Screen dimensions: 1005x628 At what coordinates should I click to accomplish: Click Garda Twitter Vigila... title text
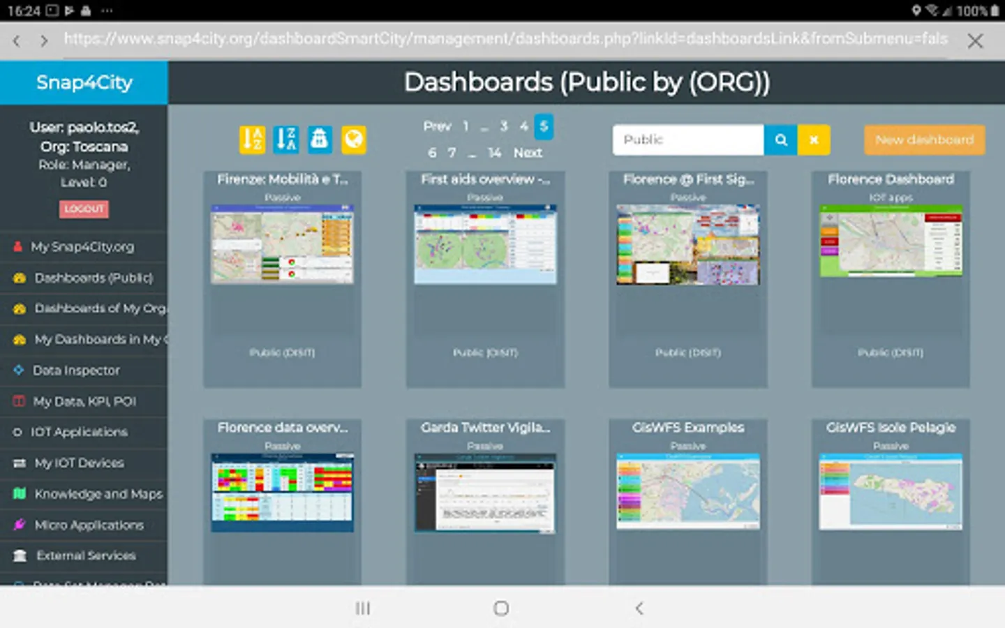[x=485, y=428]
